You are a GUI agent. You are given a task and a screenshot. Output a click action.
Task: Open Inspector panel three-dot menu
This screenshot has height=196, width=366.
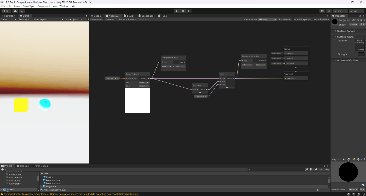364,16
